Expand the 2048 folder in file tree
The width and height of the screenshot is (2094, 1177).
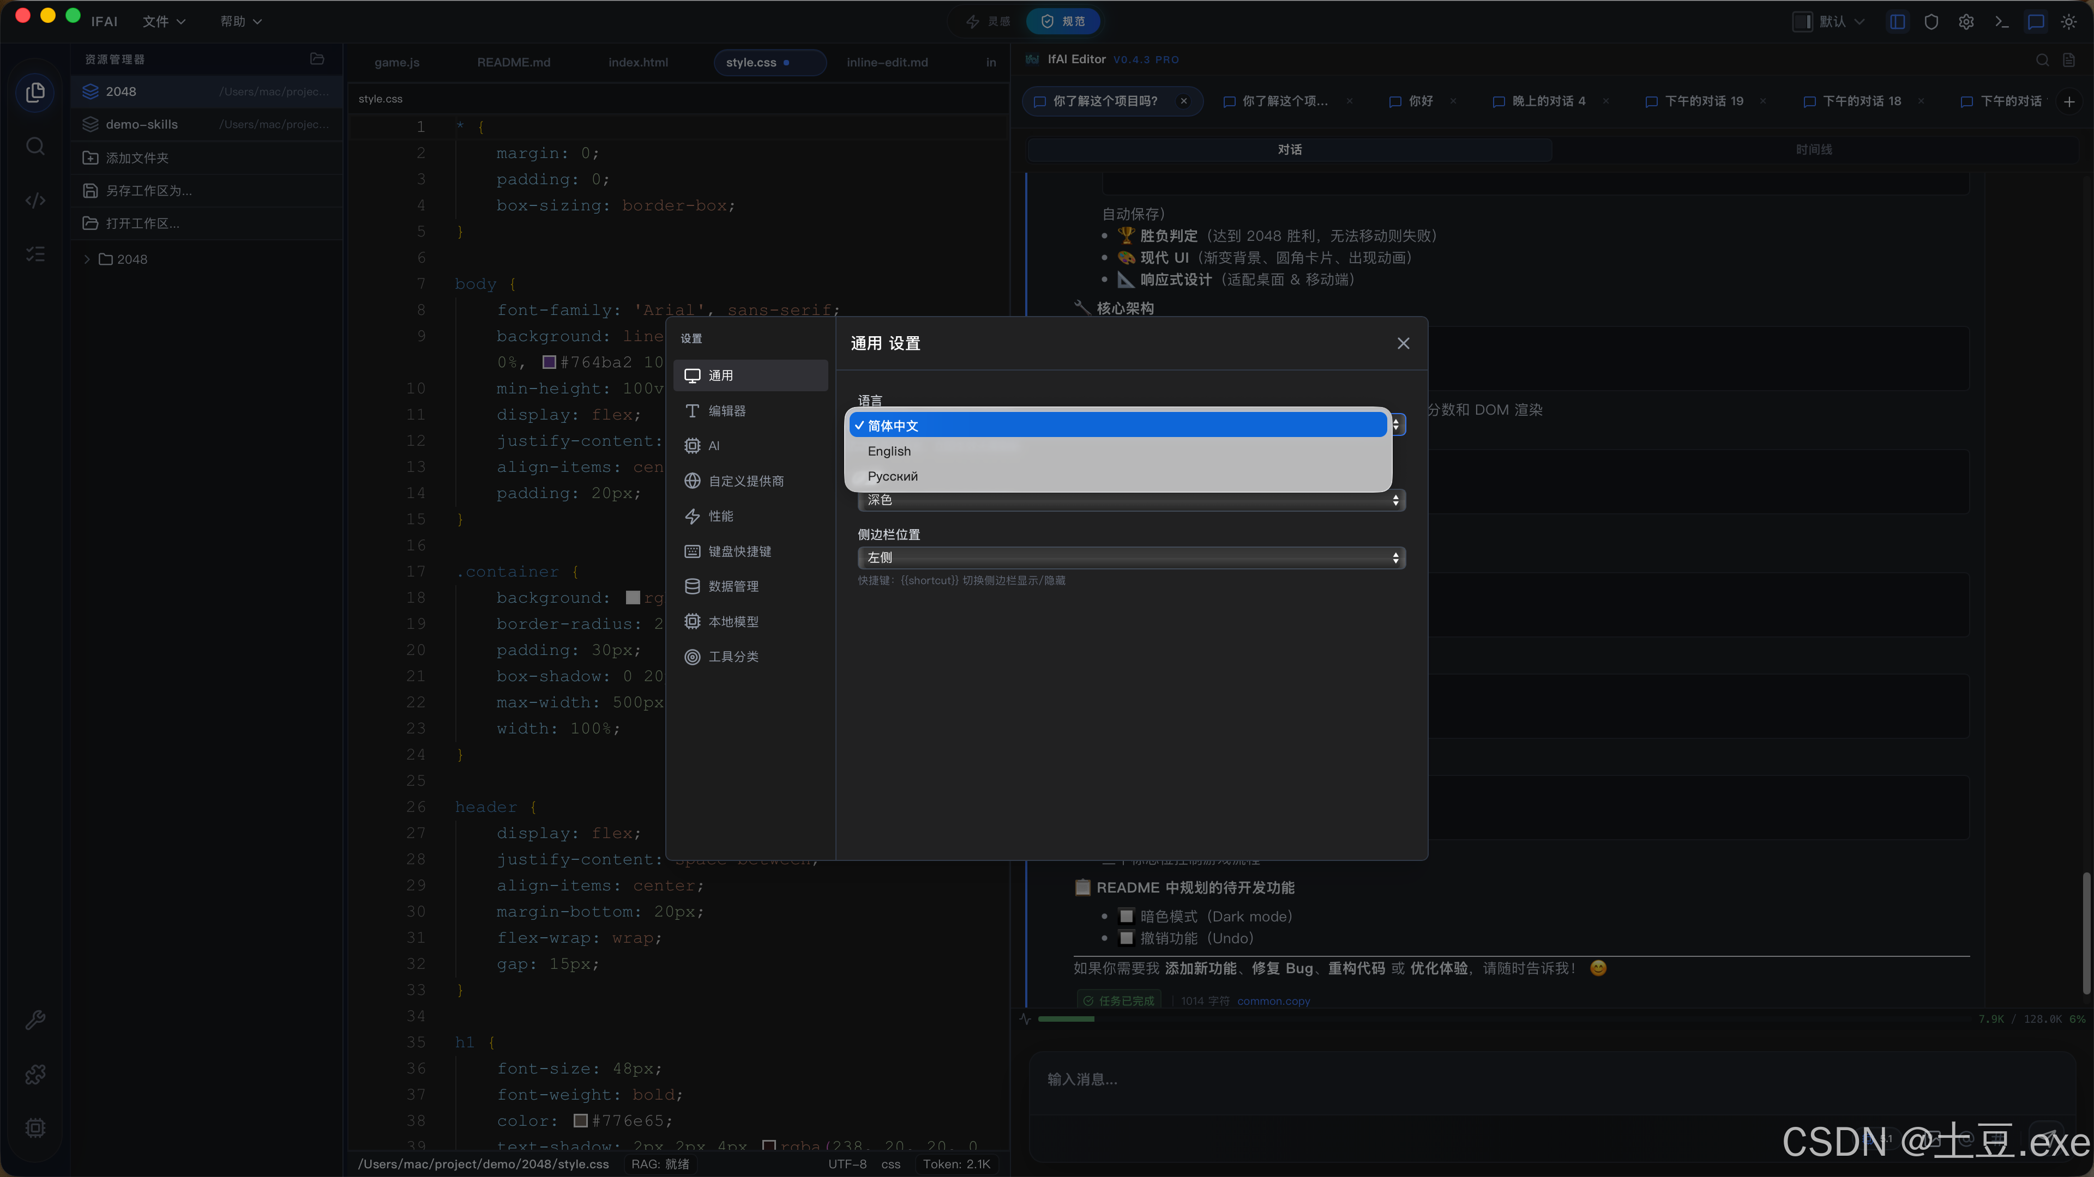87,260
